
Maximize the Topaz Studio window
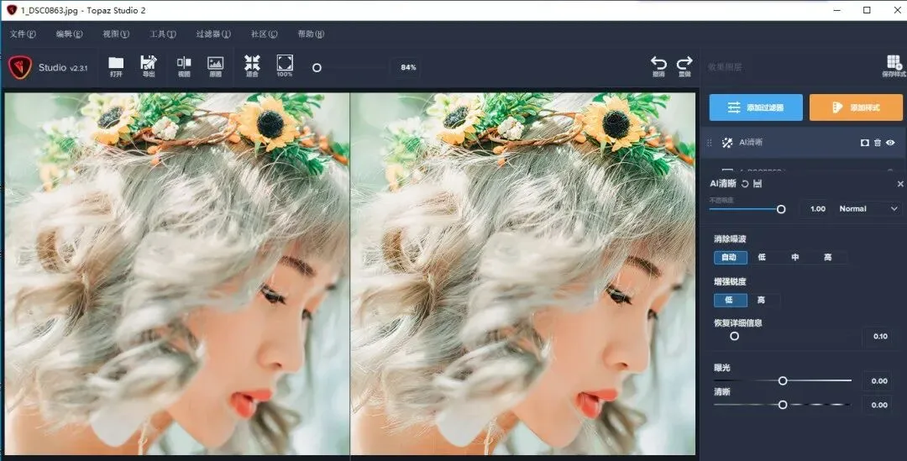(867, 10)
